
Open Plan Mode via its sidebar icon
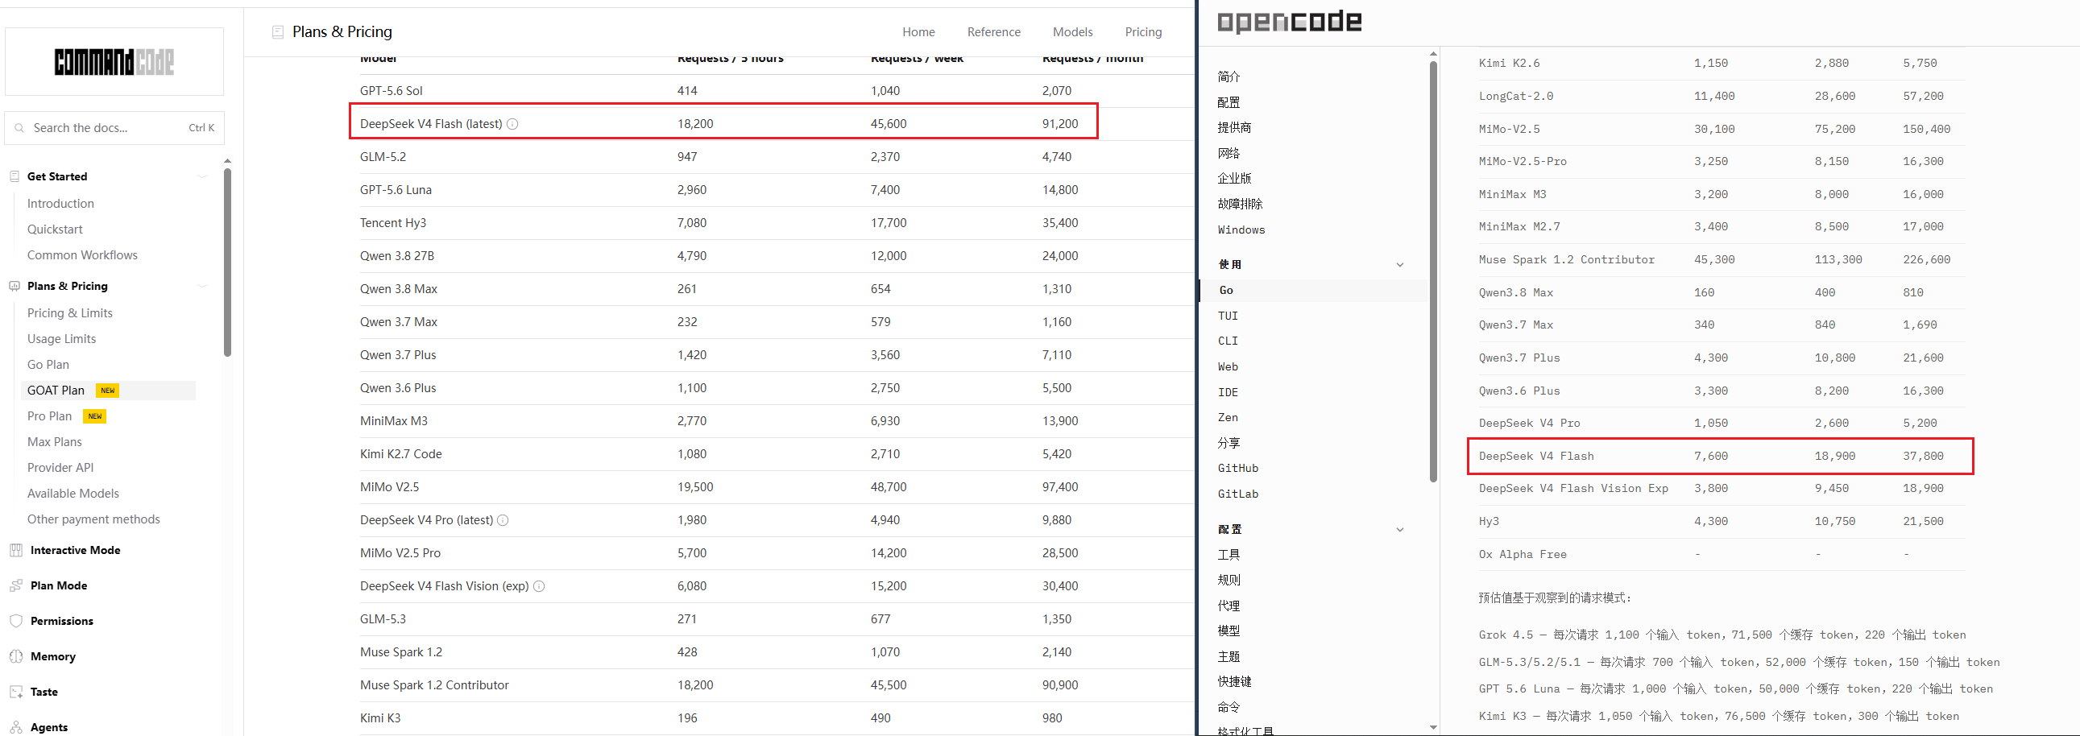point(16,586)
